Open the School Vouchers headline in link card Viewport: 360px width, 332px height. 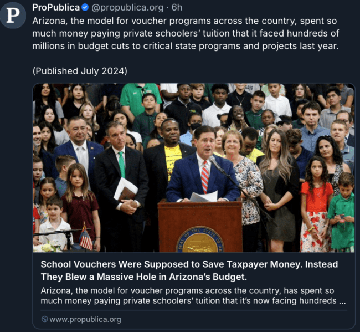(x=189, y=270)
